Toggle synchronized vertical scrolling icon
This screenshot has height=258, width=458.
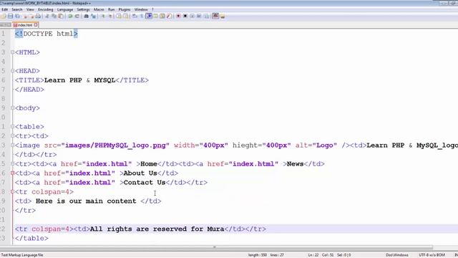tap(118, 16)
